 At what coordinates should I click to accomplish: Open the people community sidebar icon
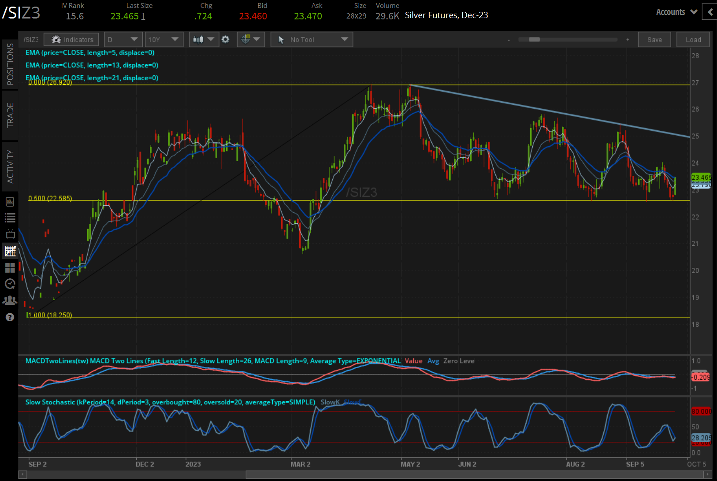[10, 300]
